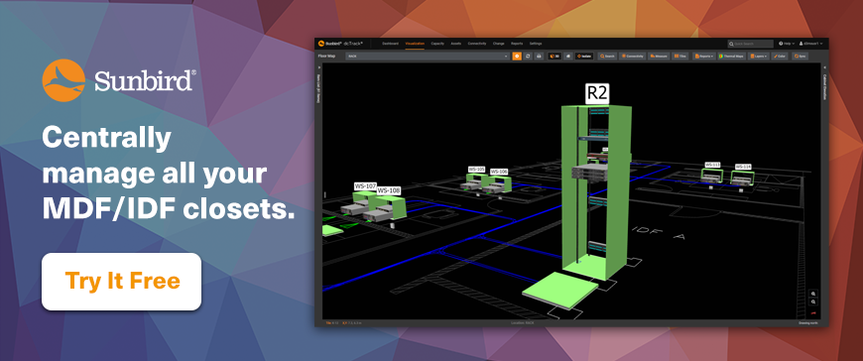Open the Visualization tab
Viewport: 863px width, 361px height.
(415, 44)
